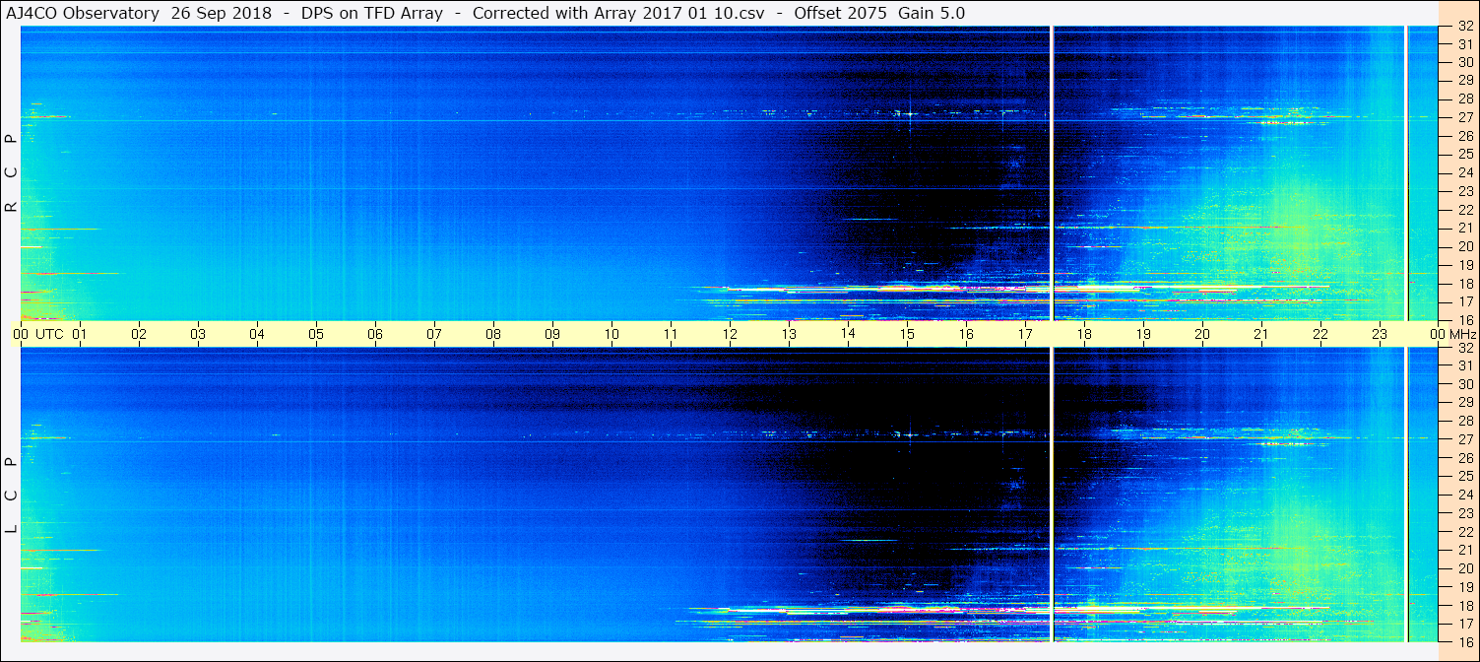The height and width of the screenshot is (662, 1480).
Task: Click the 23 MHz label on LCP frequency axis
Action: 1465,513
